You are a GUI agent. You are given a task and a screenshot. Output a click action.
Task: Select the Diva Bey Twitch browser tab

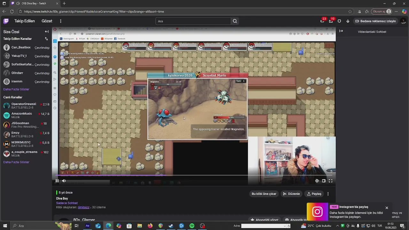point(34,4)
